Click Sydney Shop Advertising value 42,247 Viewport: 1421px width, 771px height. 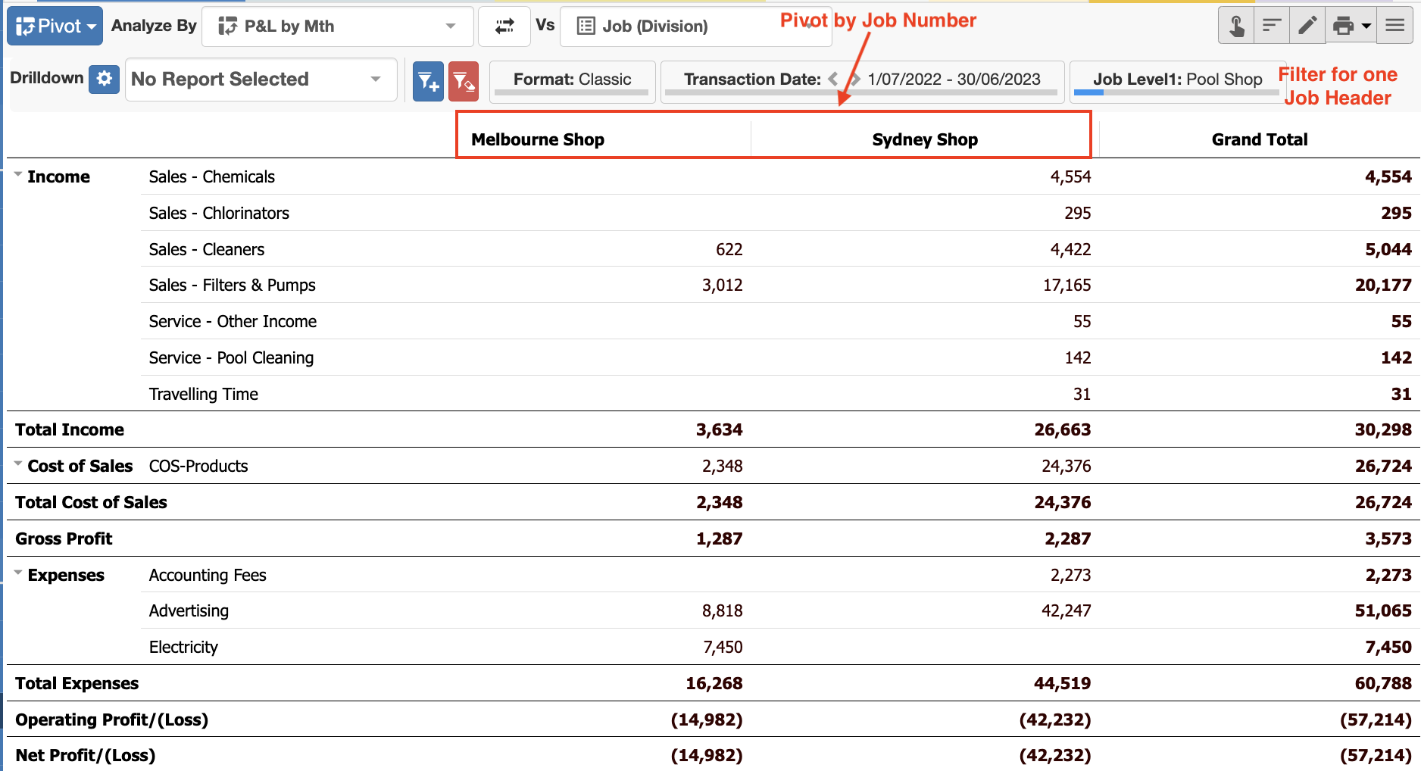pos(1067,610)
